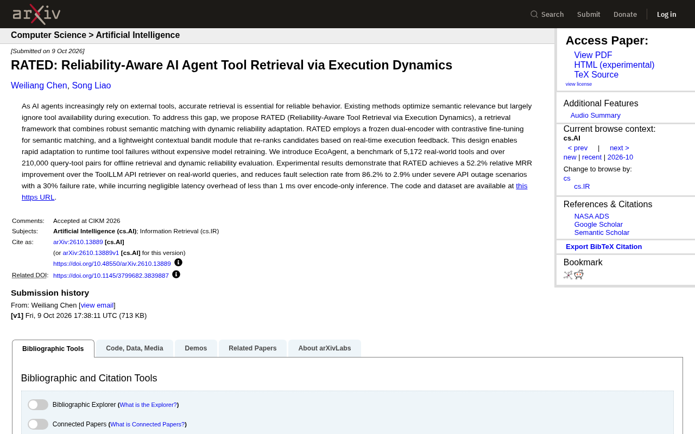
Task: Go to previous paper with prev link
Action: click(x=578, y=148)
